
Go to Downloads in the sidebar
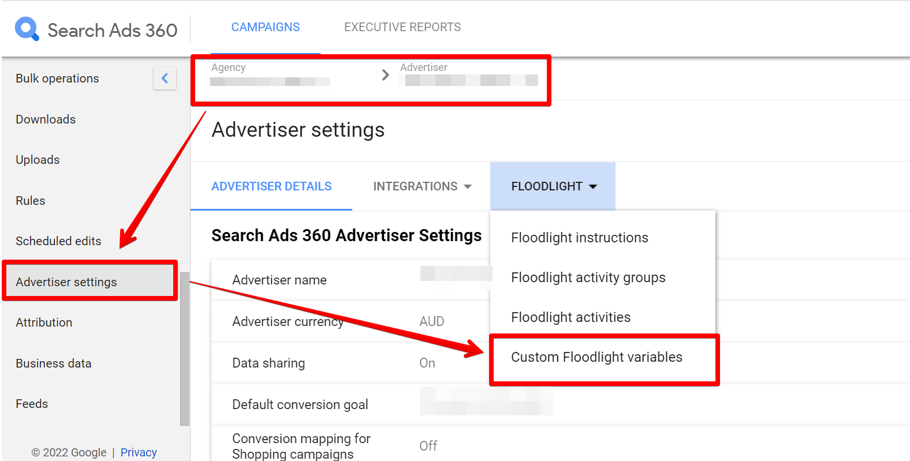(x=46, y=119)
